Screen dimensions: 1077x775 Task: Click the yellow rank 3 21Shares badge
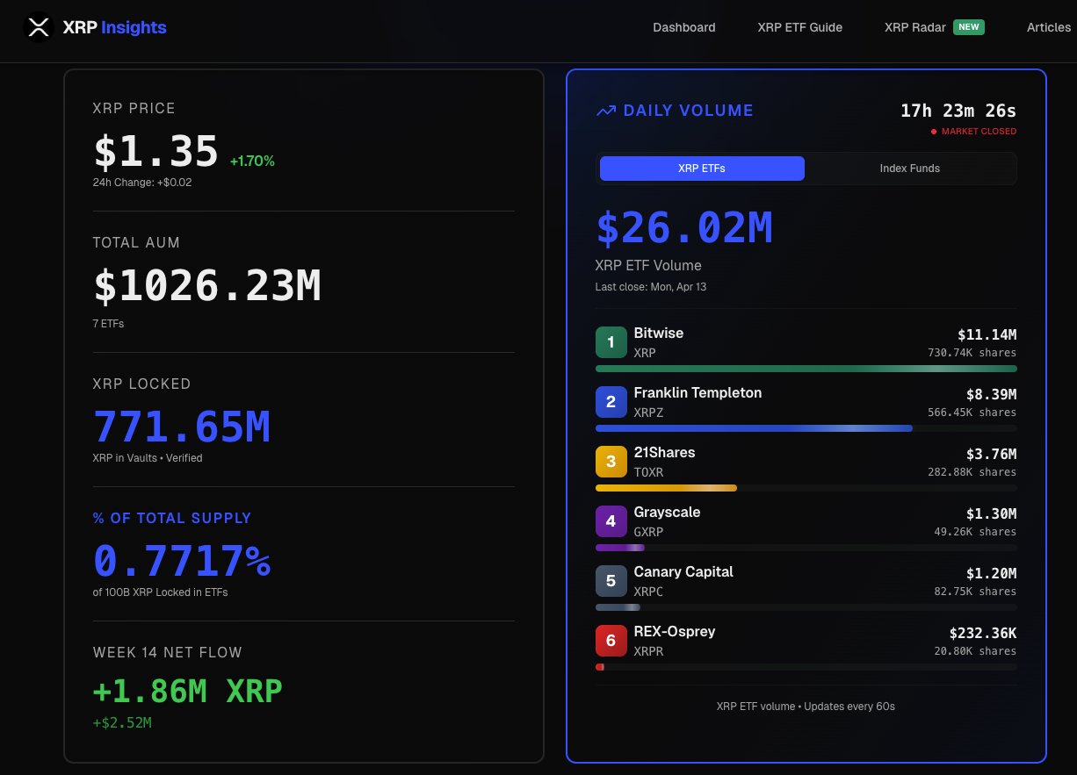[611, 462]
